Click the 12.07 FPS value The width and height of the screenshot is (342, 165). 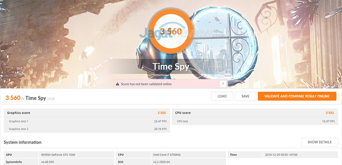click(328, 121)
